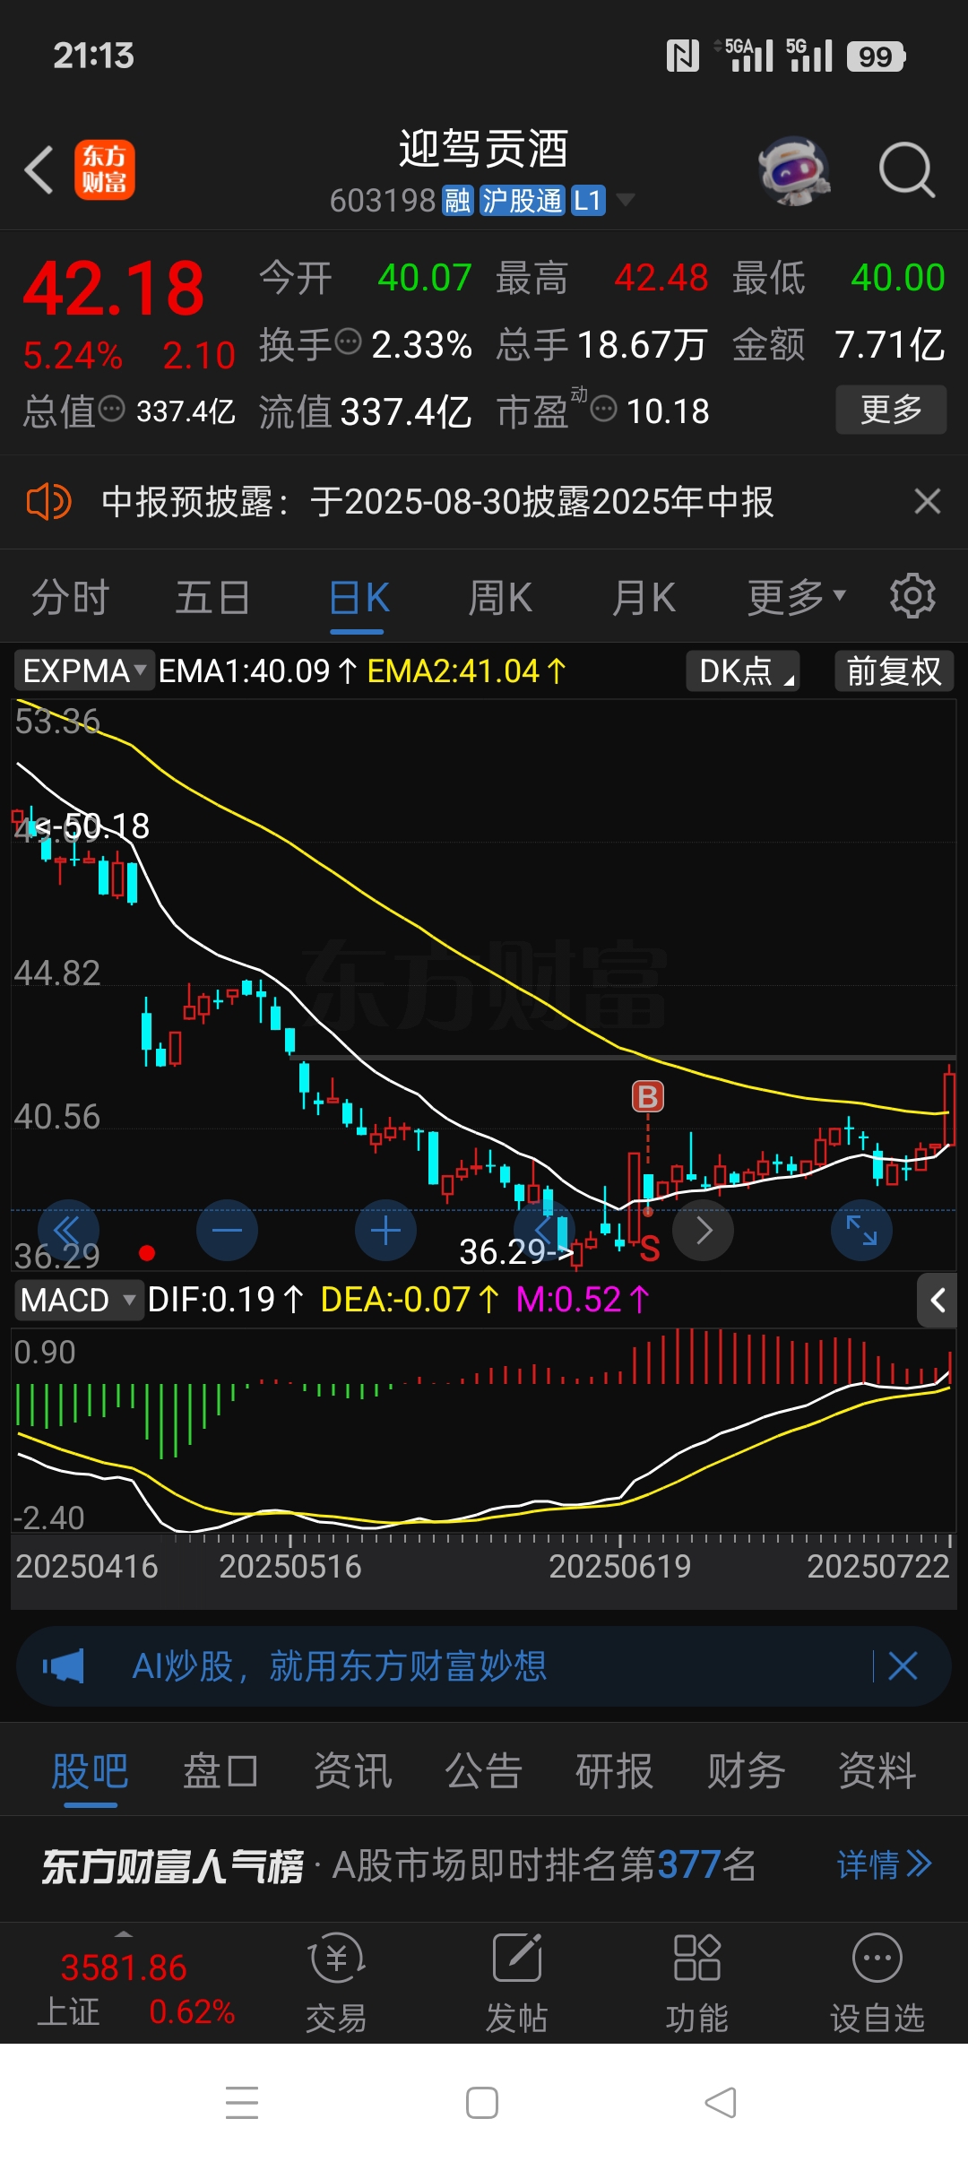This screenshot has width=968, height=2162.
Task: Zoom out chart with minus button
Action: pos(227,1230)
